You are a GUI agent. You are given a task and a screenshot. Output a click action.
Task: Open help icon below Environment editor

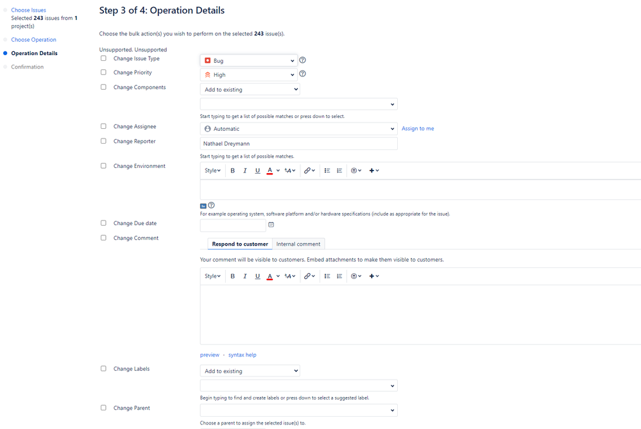tap(211, 205)
